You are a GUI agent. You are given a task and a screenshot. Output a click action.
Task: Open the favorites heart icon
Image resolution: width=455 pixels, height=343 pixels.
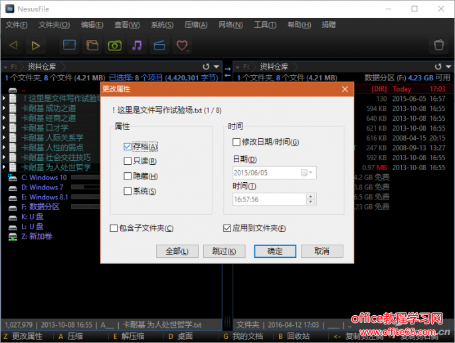tap(182, 45)
